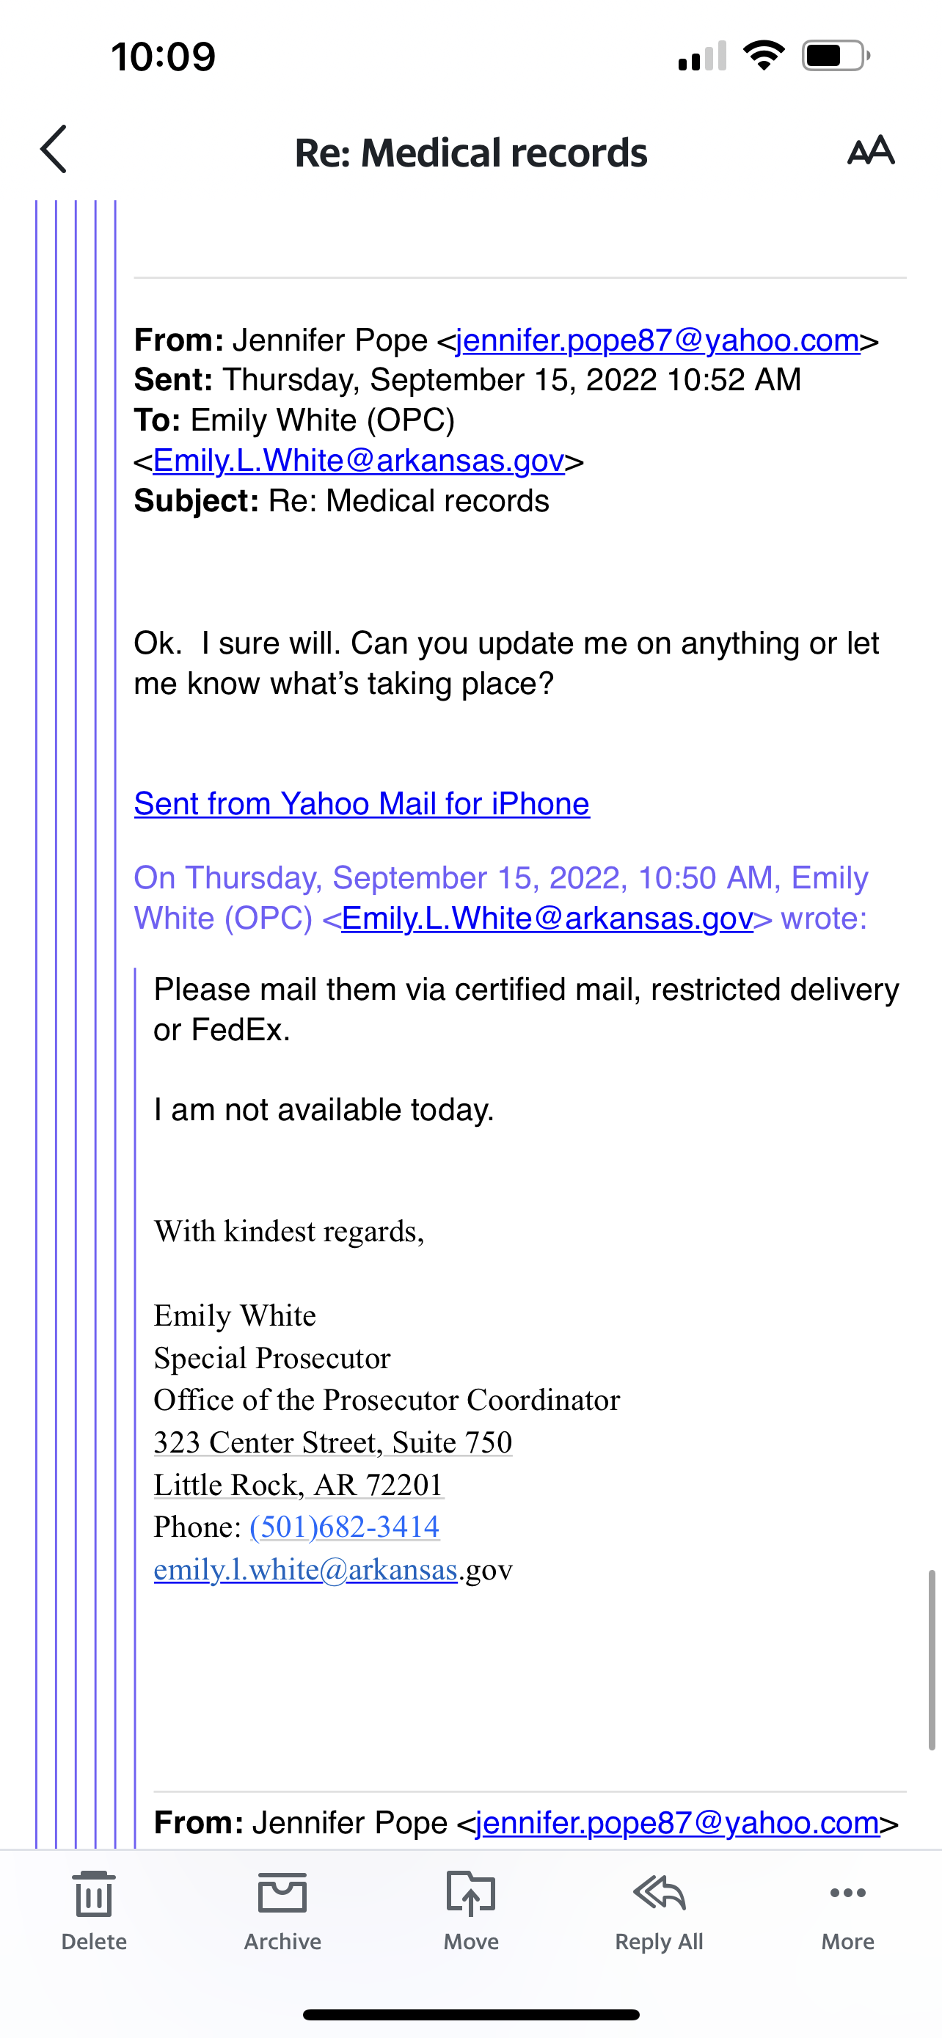Tap the Emily.L.White@arkansas.gov link in the quoted header
942x2038 pixels.
click(x=547, y=918)
